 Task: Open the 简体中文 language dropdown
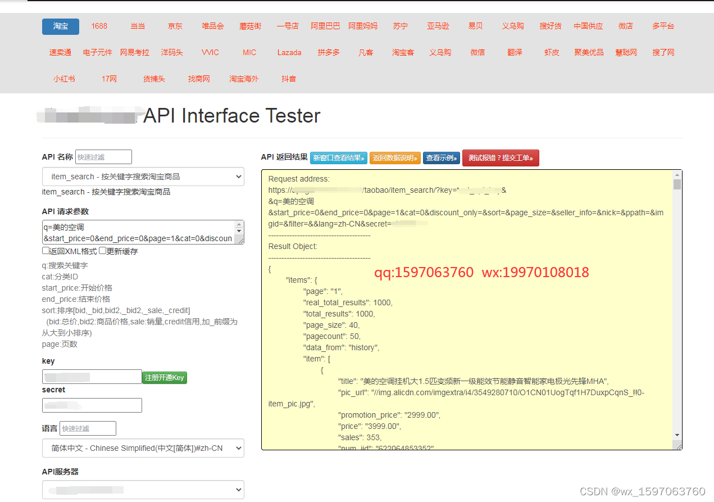(143, 448)
